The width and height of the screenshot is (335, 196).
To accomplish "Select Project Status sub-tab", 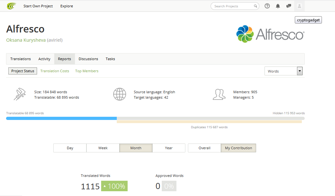I will [x=23, y=71].
